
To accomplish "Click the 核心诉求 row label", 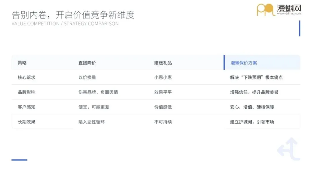I will (27, 77).
